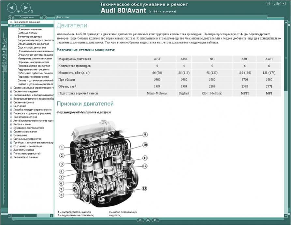Open the forward history dropdown dot
Image resolution: width=291 pixels, height=225 pixels.
[32, 11]
